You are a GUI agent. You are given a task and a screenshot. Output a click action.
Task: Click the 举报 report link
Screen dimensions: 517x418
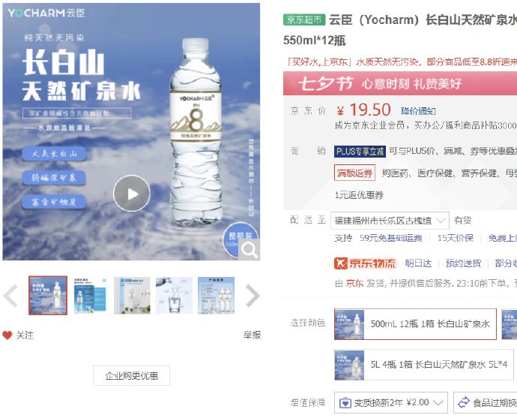(x=252, y=335)
